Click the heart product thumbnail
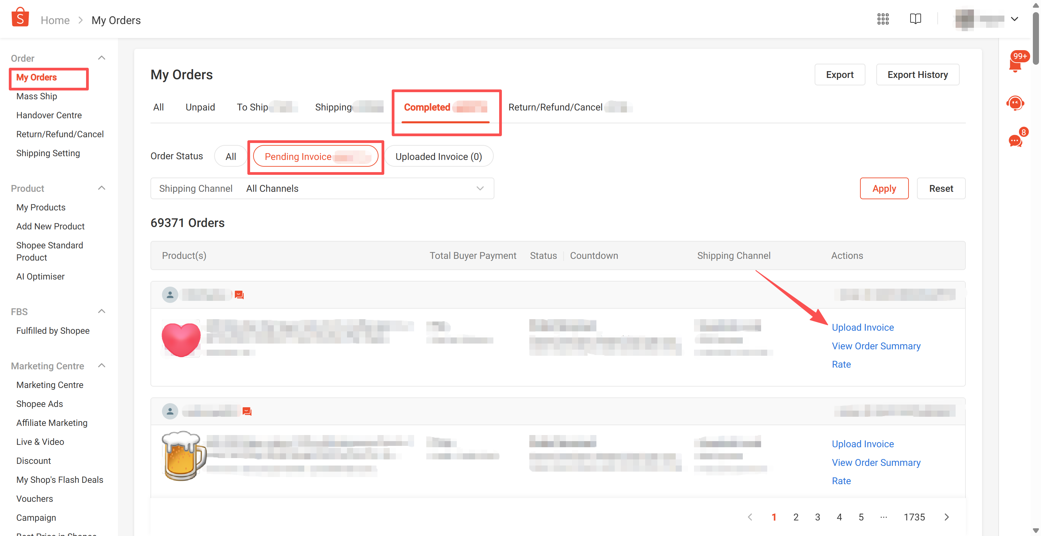Screen dimensions: 1041x536 click(x=181, y=339)
